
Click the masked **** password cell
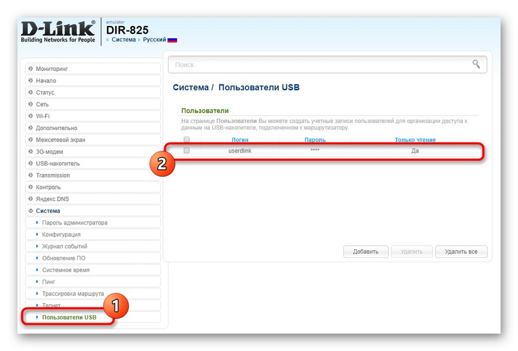pos(315,150)
